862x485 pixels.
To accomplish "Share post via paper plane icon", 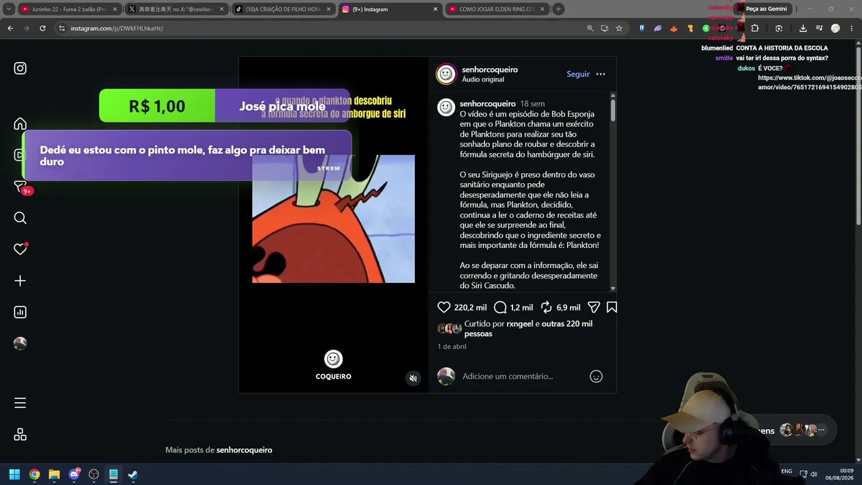I will pyautogui.click(x=593, y=307).
